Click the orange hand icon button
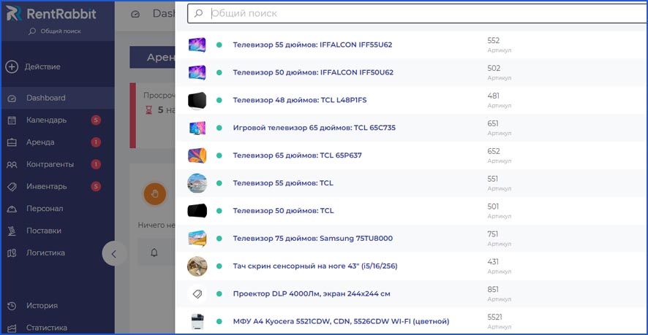648x335 pixels. tap(154, 193)
